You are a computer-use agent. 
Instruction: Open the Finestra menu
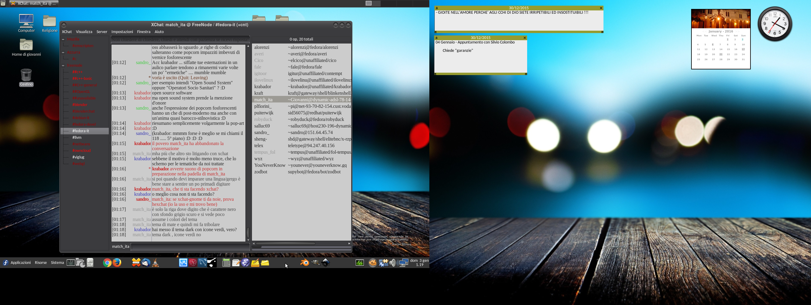point(143,32)
